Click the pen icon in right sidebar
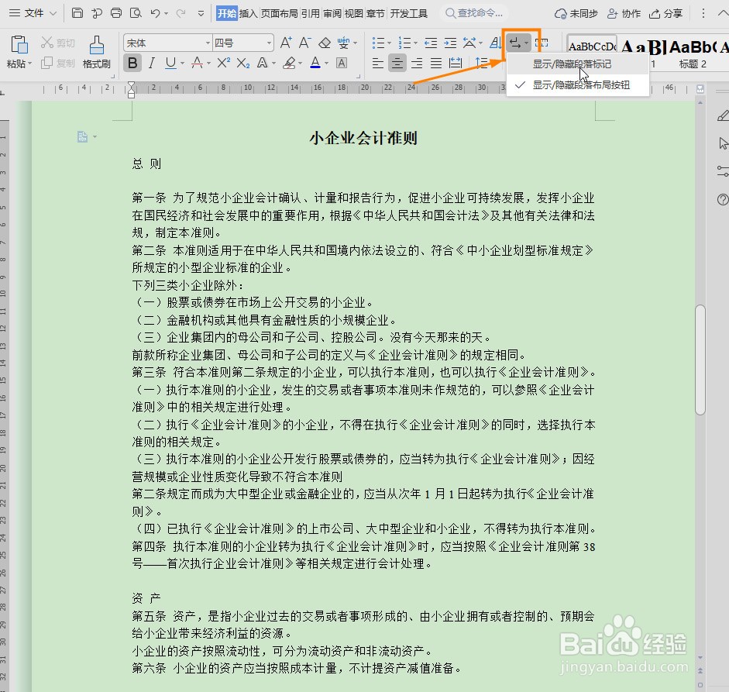 tap(723, 115)
